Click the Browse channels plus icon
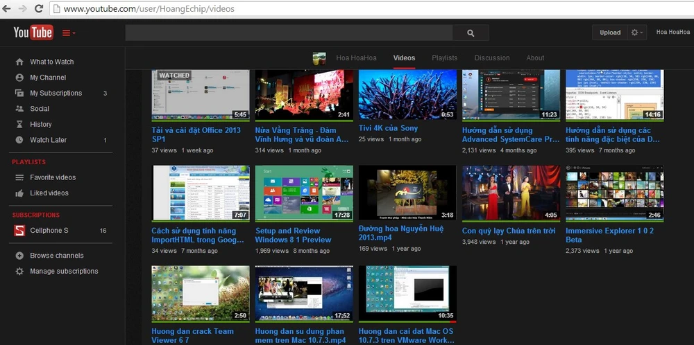The height and width of the screenshot is (345, 694). click(19, 256)
